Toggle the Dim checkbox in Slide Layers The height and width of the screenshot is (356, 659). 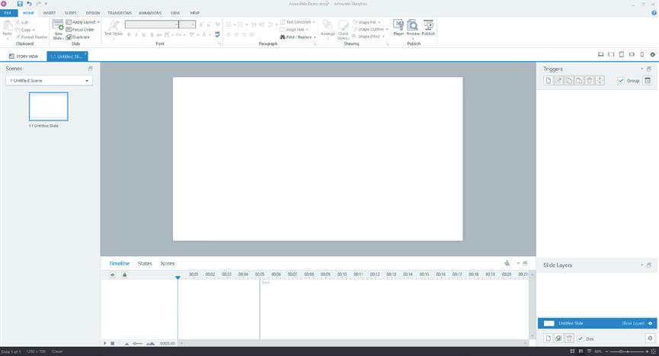point(581,338)
